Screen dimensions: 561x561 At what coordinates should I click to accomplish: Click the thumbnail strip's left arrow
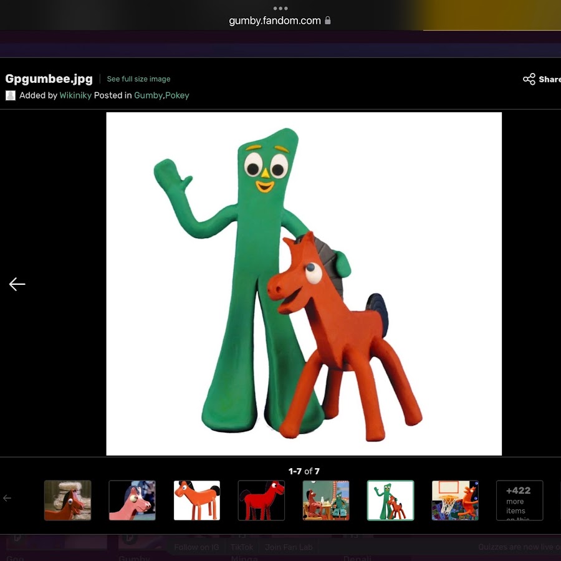[x=7, y=498]
